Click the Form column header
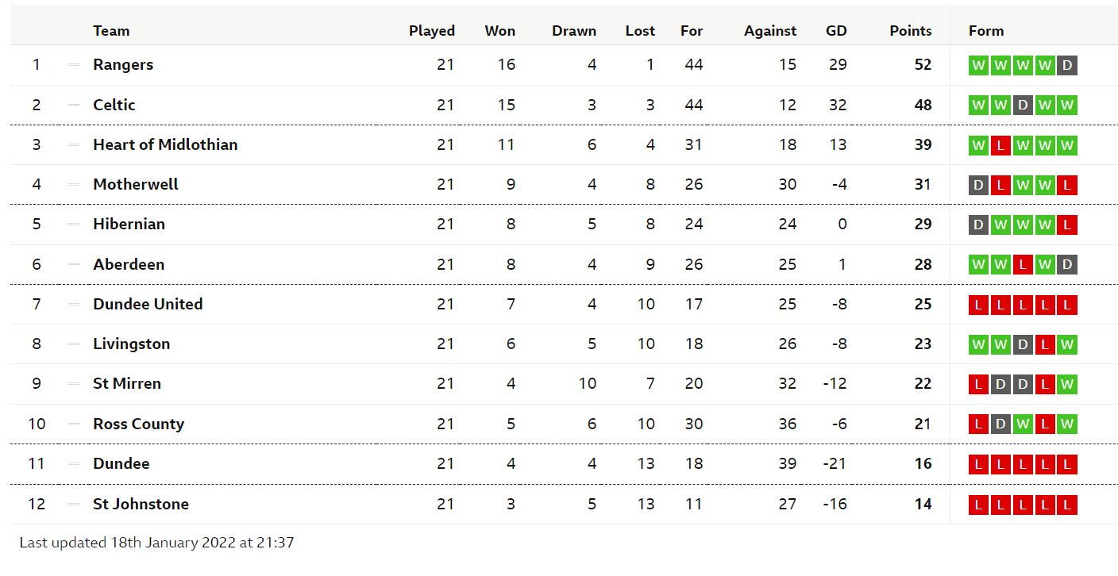Image resolution: width=1118 pixels, height=576 pixels. click(x=986, y=31)
